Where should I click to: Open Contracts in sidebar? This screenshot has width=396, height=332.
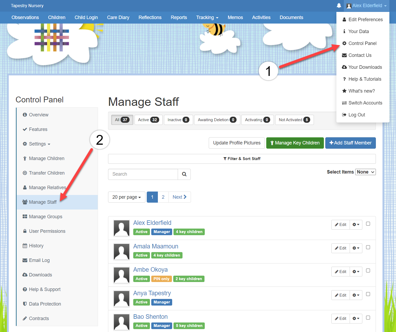(57, 319)
